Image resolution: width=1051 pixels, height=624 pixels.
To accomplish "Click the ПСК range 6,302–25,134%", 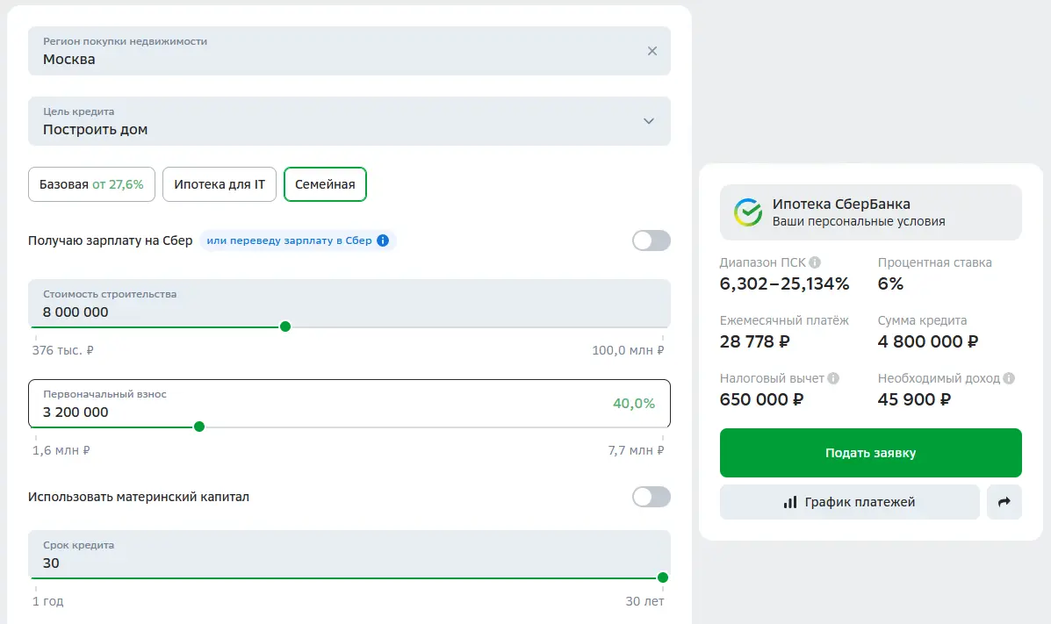I will 784,283.
